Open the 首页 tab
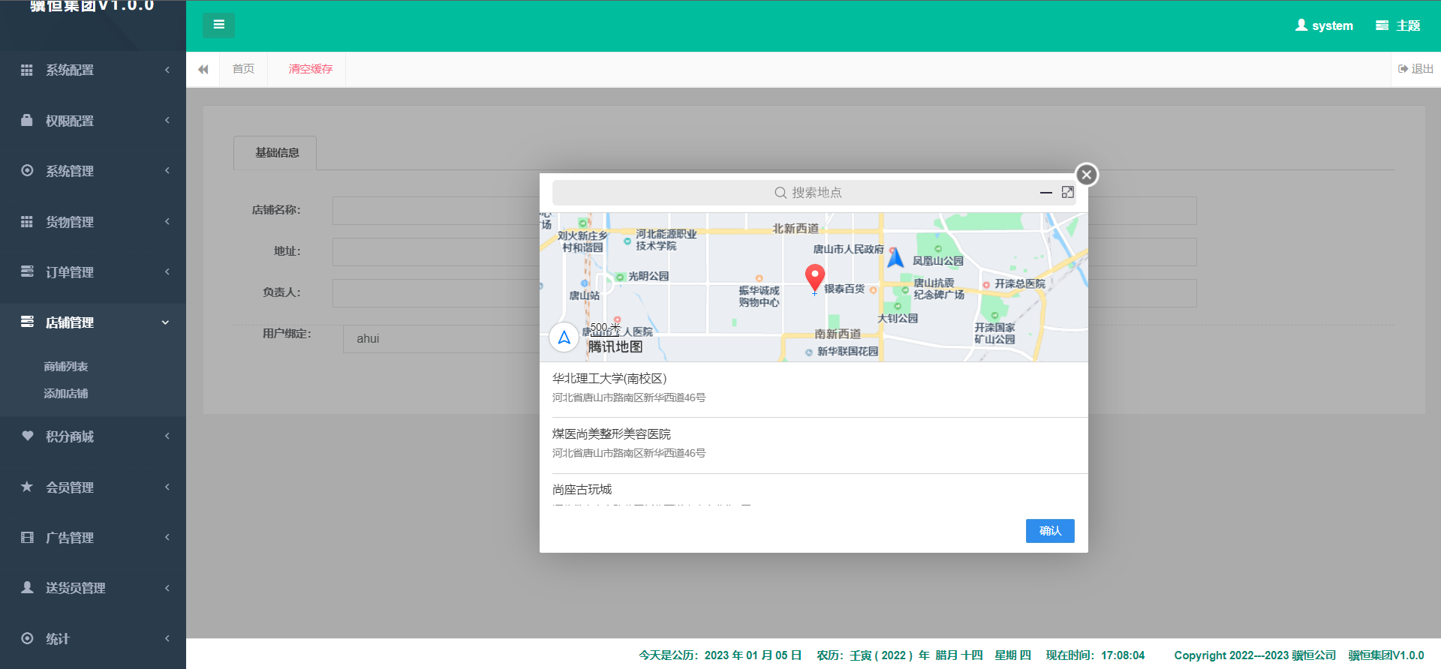The height and width of the screenshot is (669, 1441). (x=243, y=69)
